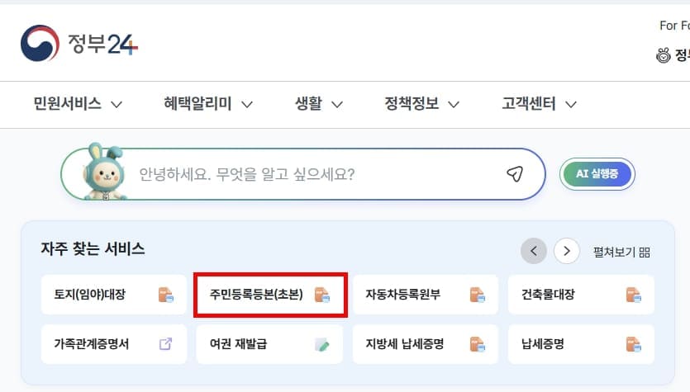Click the 토지(임야)대장 document icon
The width and height of the screenshot is (690, 392).
[166, 295]
